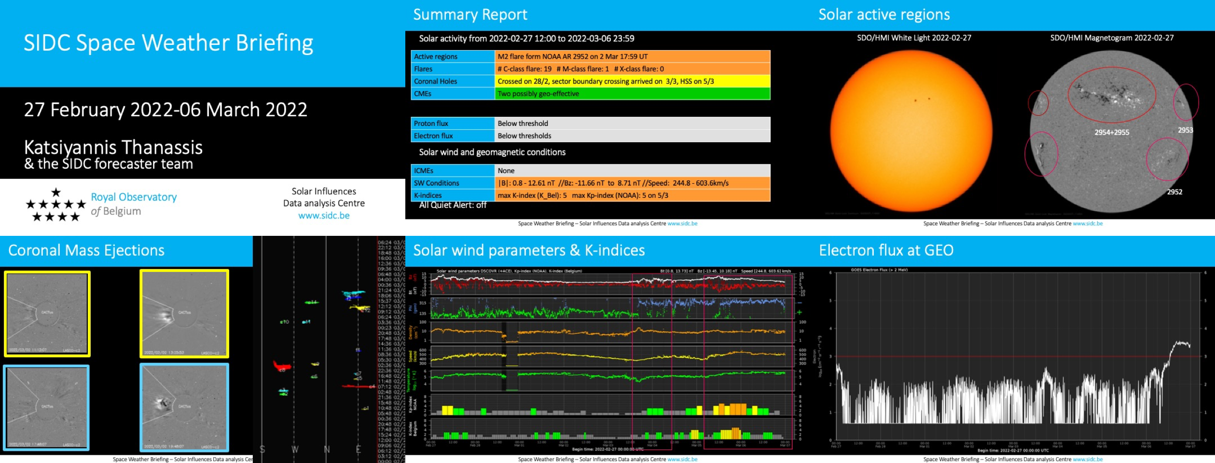Select the ICMEs 'None' cell
This screenshot has width=1215, height=463.
[x=632, y=171]
